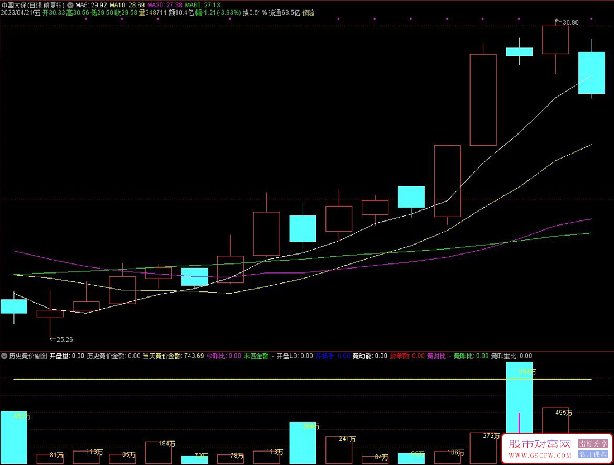
Task: Select the MA60: 27.13 legend label
Action: [203, 6]
